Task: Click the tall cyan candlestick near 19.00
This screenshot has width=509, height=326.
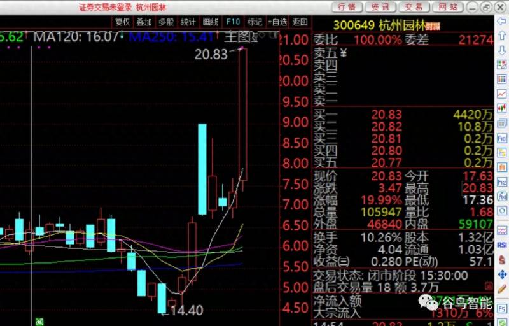Action: click(x=202, y=169)
